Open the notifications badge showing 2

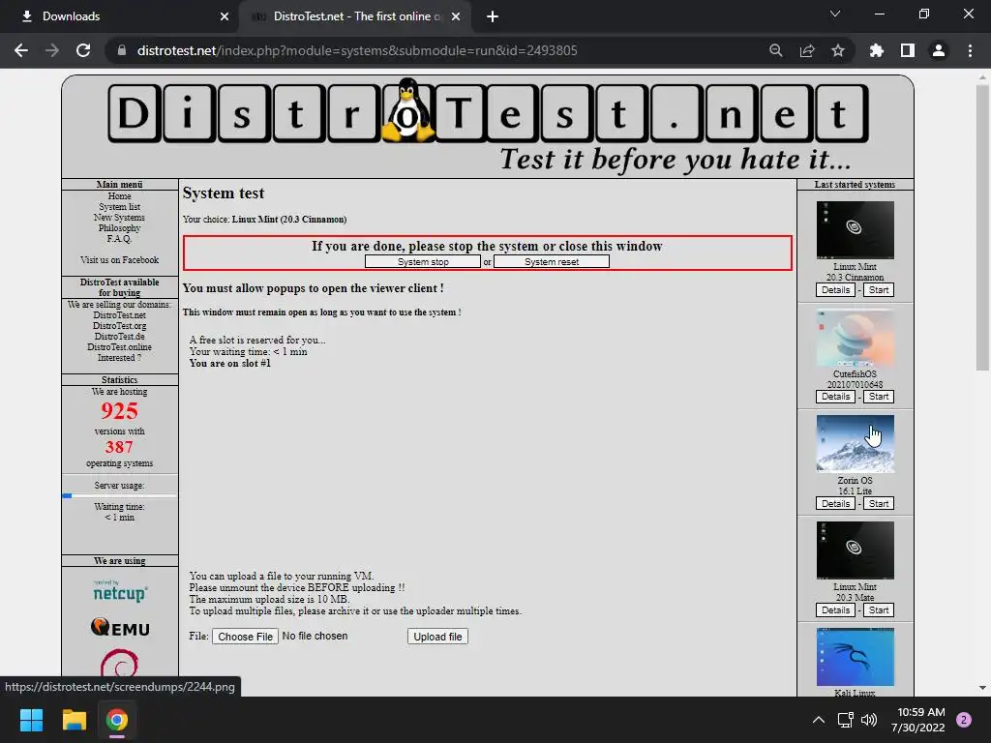point(964,720)
